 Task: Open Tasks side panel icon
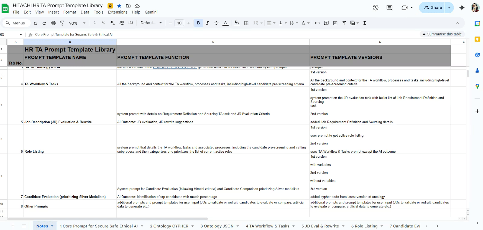tap(477, 55)
